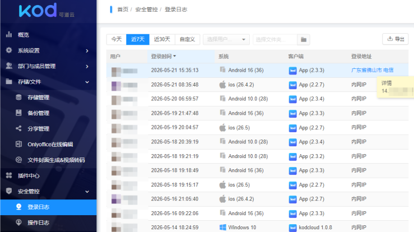Click the user avatar in the 15:35:13 row
This screenshot has height=232, width=414.
tap(116, 72)
